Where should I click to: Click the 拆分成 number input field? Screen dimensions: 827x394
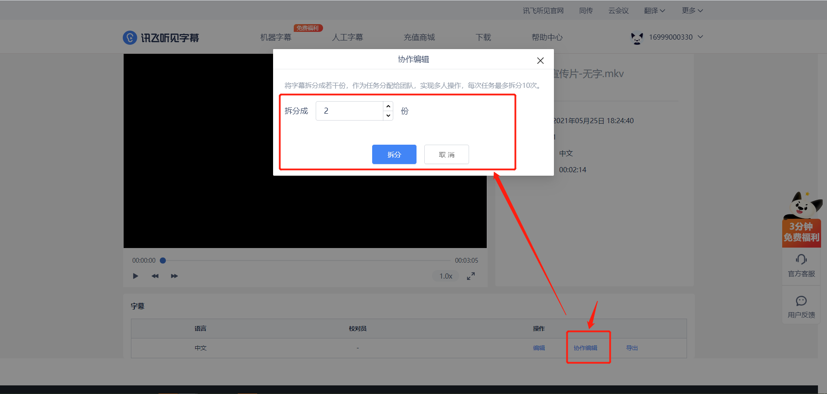coord(349,111)
